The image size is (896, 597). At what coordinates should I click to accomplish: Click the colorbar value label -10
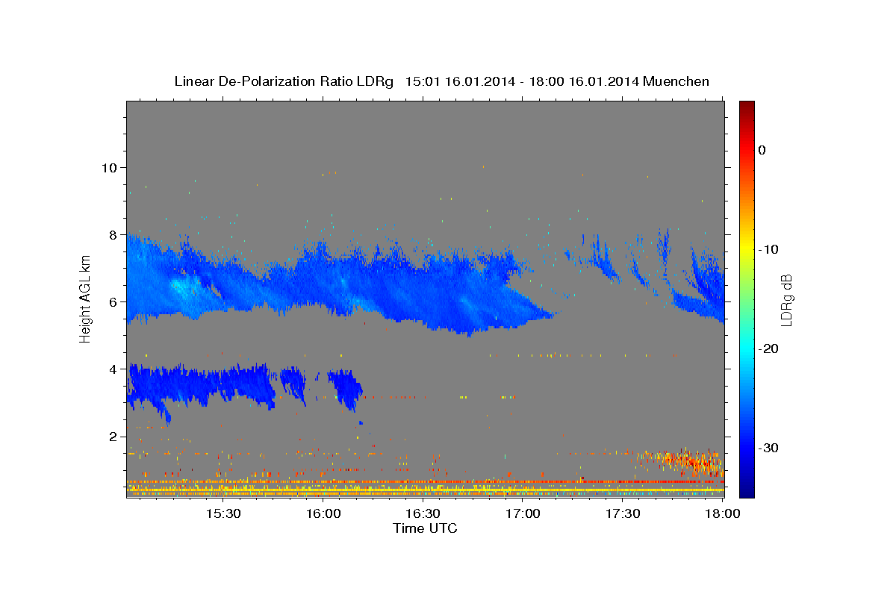click(768, 249)
